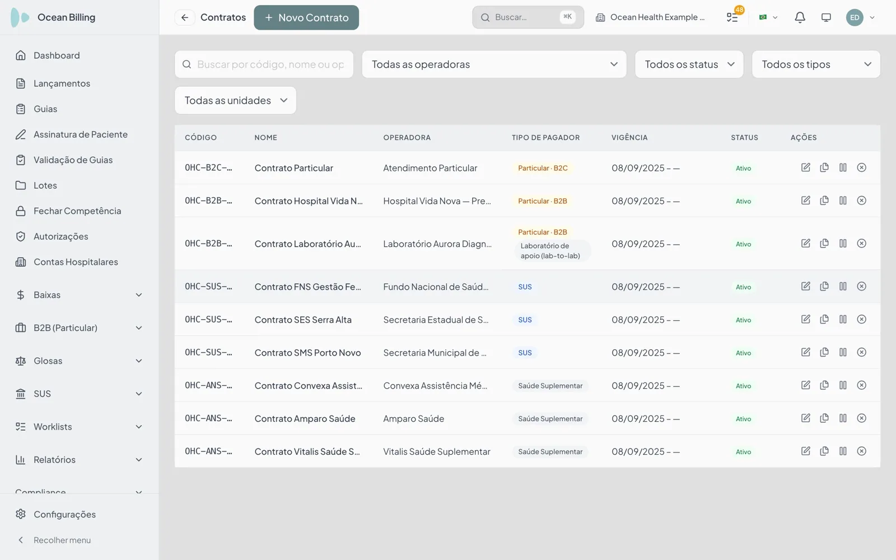Viewport: 896px width, 560px height.
Task: Go to Dashboard in sidebar
Action: (79, 55)
